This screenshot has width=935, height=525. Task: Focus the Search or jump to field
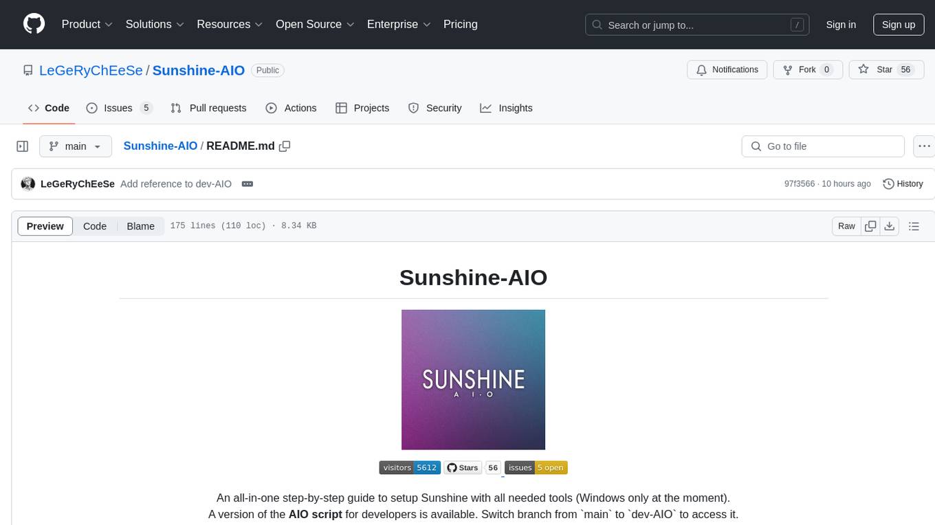[698, 25]
